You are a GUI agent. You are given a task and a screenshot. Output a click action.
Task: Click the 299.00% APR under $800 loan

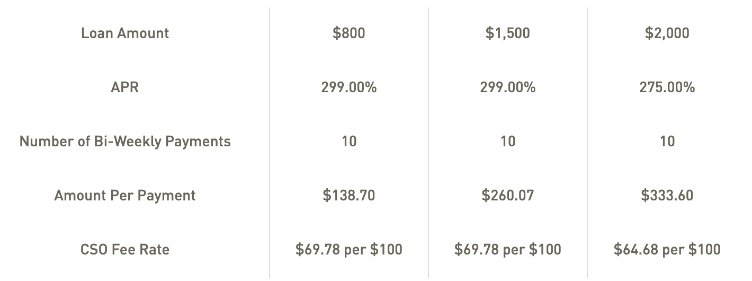coord(349,87)
